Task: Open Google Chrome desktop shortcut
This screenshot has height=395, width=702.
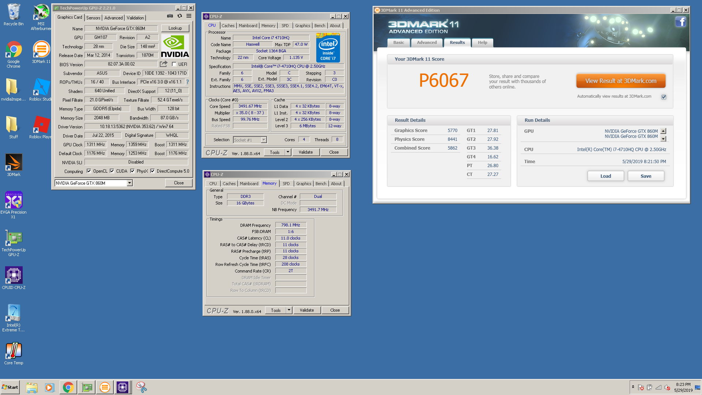Action: click(14, 54)
